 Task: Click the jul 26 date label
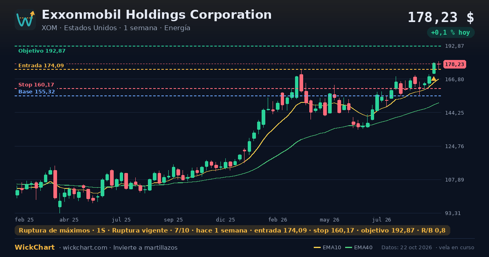(x=382, y=219)
